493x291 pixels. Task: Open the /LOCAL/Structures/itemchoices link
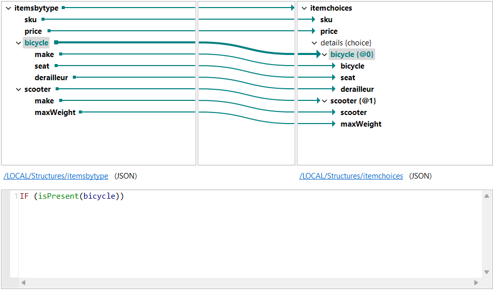pos(352,176)
